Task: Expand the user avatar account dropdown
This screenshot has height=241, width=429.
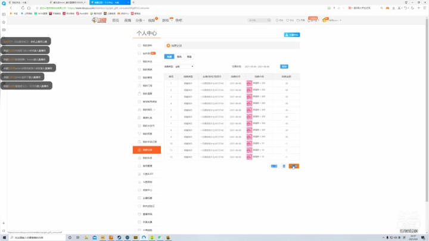Action: 332,20
